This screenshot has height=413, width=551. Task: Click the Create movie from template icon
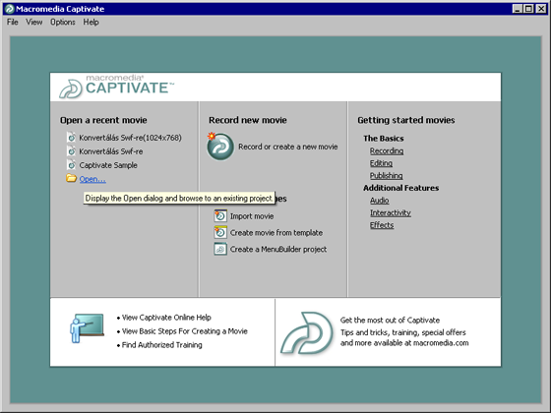tap(220, 232)
